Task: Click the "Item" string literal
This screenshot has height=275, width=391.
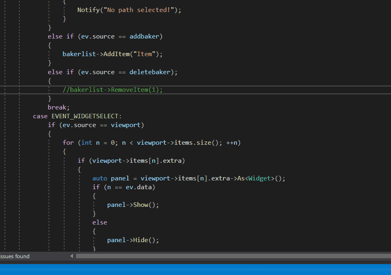Action: [x=144, y=54]
